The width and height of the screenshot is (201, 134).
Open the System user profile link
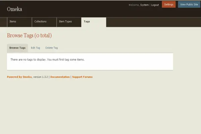pos(144,5)
